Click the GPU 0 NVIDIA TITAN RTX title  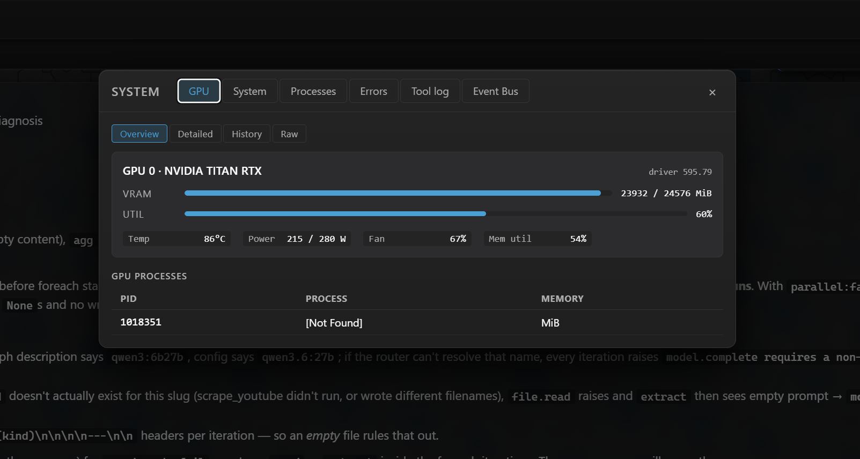[x=192, y=171]
